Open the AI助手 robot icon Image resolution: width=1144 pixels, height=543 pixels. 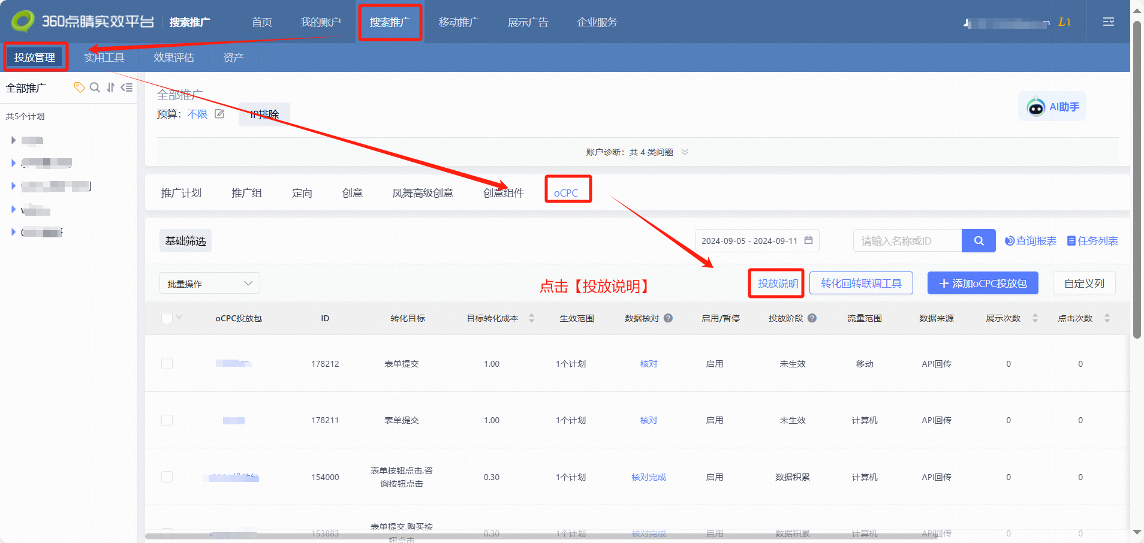pos(1035,107)
